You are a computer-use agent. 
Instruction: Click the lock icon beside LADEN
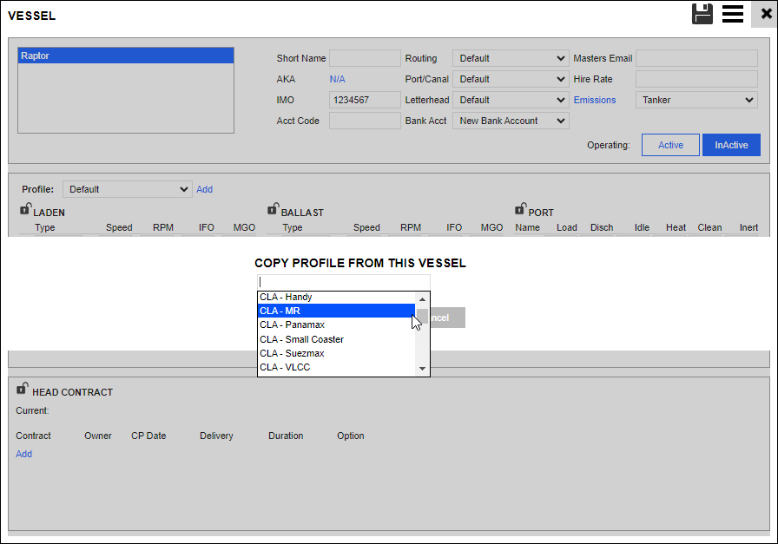[x=25, y=209]
